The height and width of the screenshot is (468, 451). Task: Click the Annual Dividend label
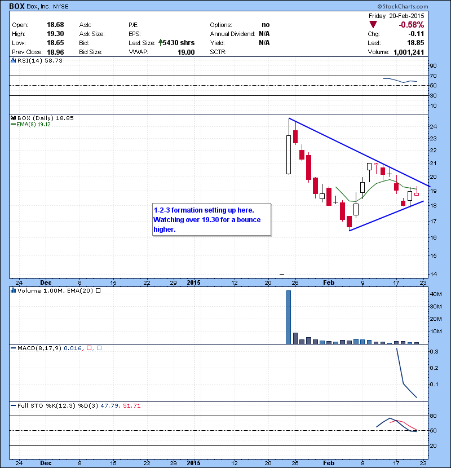232,34
